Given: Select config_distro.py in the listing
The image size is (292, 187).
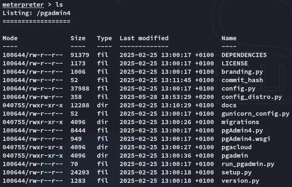Looking at the screenshot, I should (x=251, y=97).
